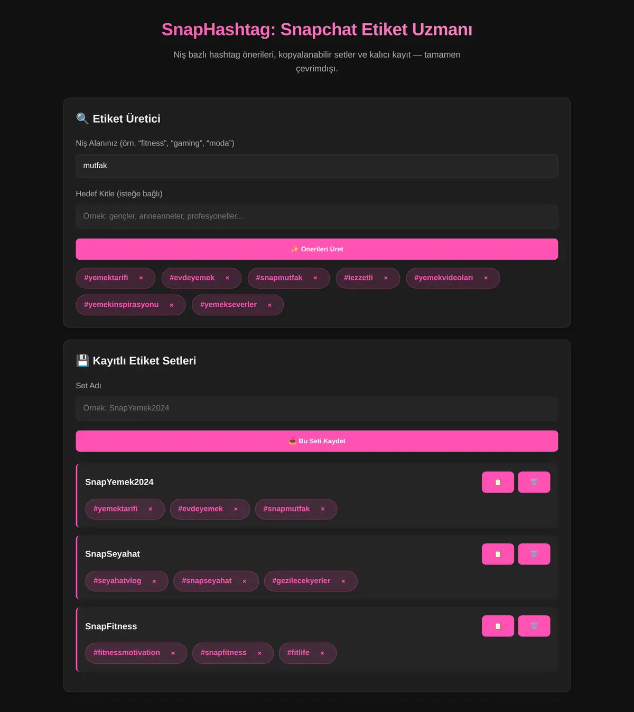The width and height of the screenshot is (634, 712).
Task: Remove #fitlife from the SnapFitness set
Action: click(322, 653)
